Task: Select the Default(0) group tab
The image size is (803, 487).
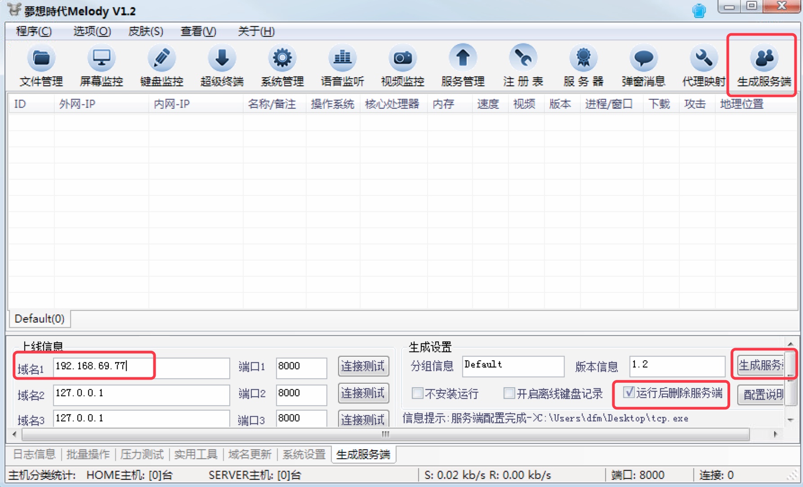Action: click(x=40, y=319)
